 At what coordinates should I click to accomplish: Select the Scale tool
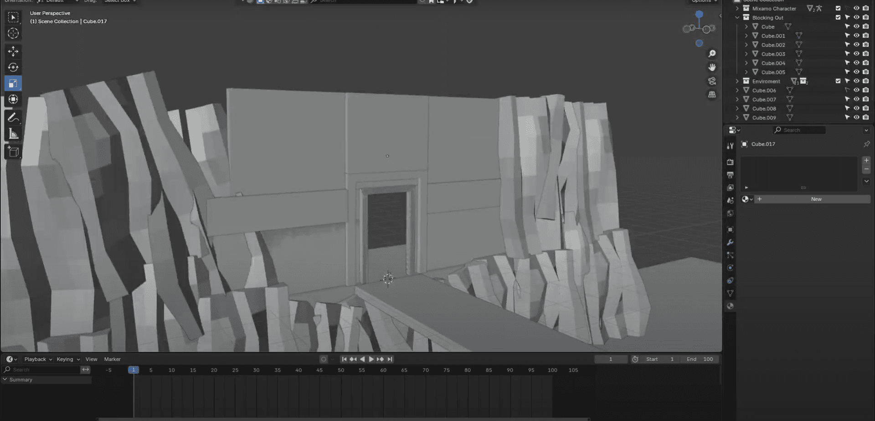click(13, 83)
